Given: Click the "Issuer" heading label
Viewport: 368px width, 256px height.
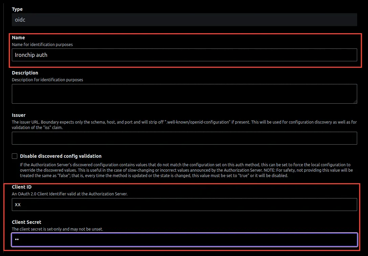Looking at the screenshot, I should tap(19, 115).
